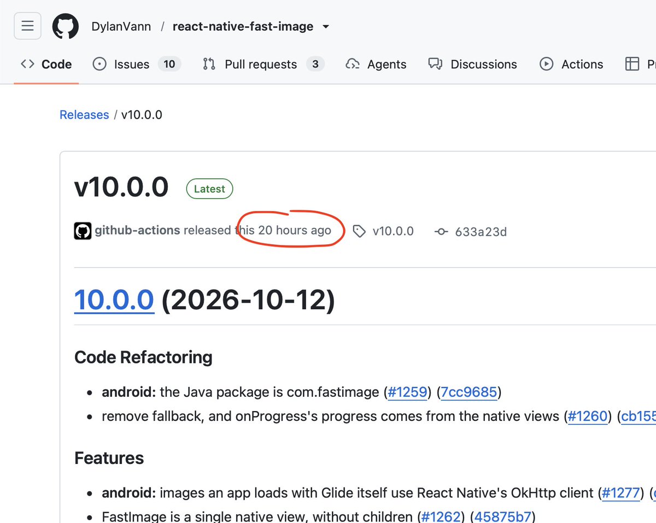Viewport: 656px width, 523px height.
Task: Click the text "the Java package is com.fastimage"
Action: coord(270,392)
